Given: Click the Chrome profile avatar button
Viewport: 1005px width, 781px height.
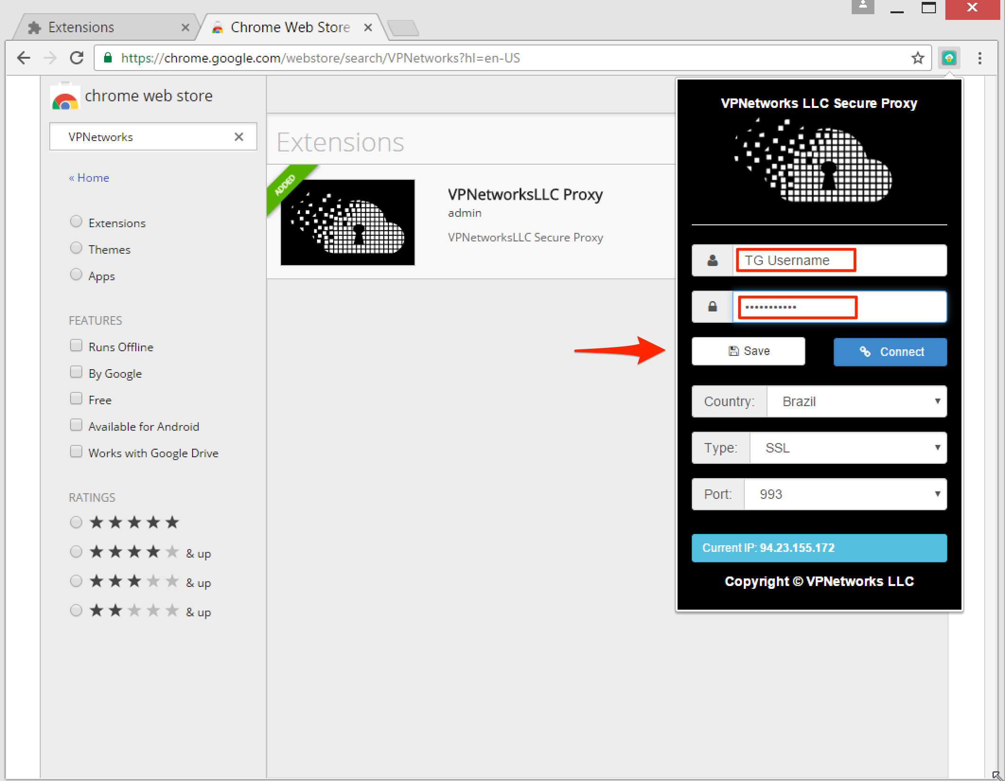Looking at the screenshot, I should pyautogui.click(x=863, y=6).
